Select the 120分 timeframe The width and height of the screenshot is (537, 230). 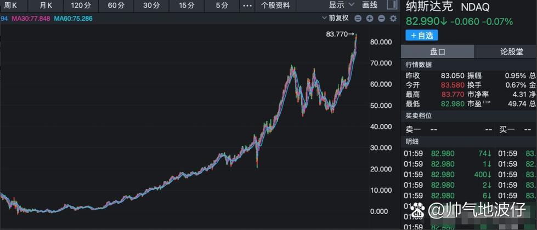pyautogui.click(x=81, y=5)
